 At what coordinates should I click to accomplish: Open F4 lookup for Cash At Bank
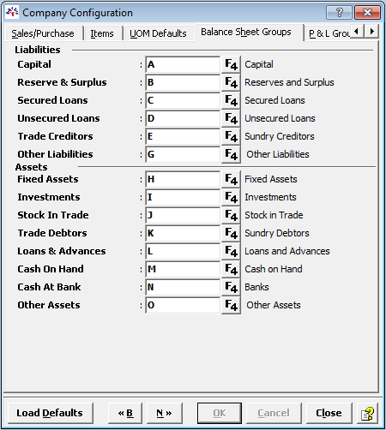pyautogui.click(x=231, y=287)
